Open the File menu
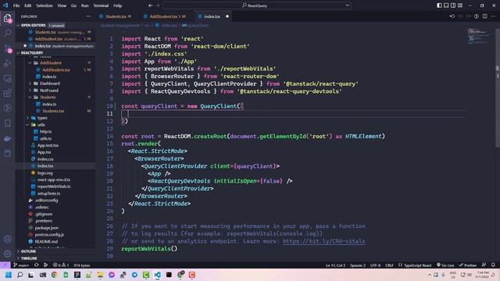 [16, 5]
